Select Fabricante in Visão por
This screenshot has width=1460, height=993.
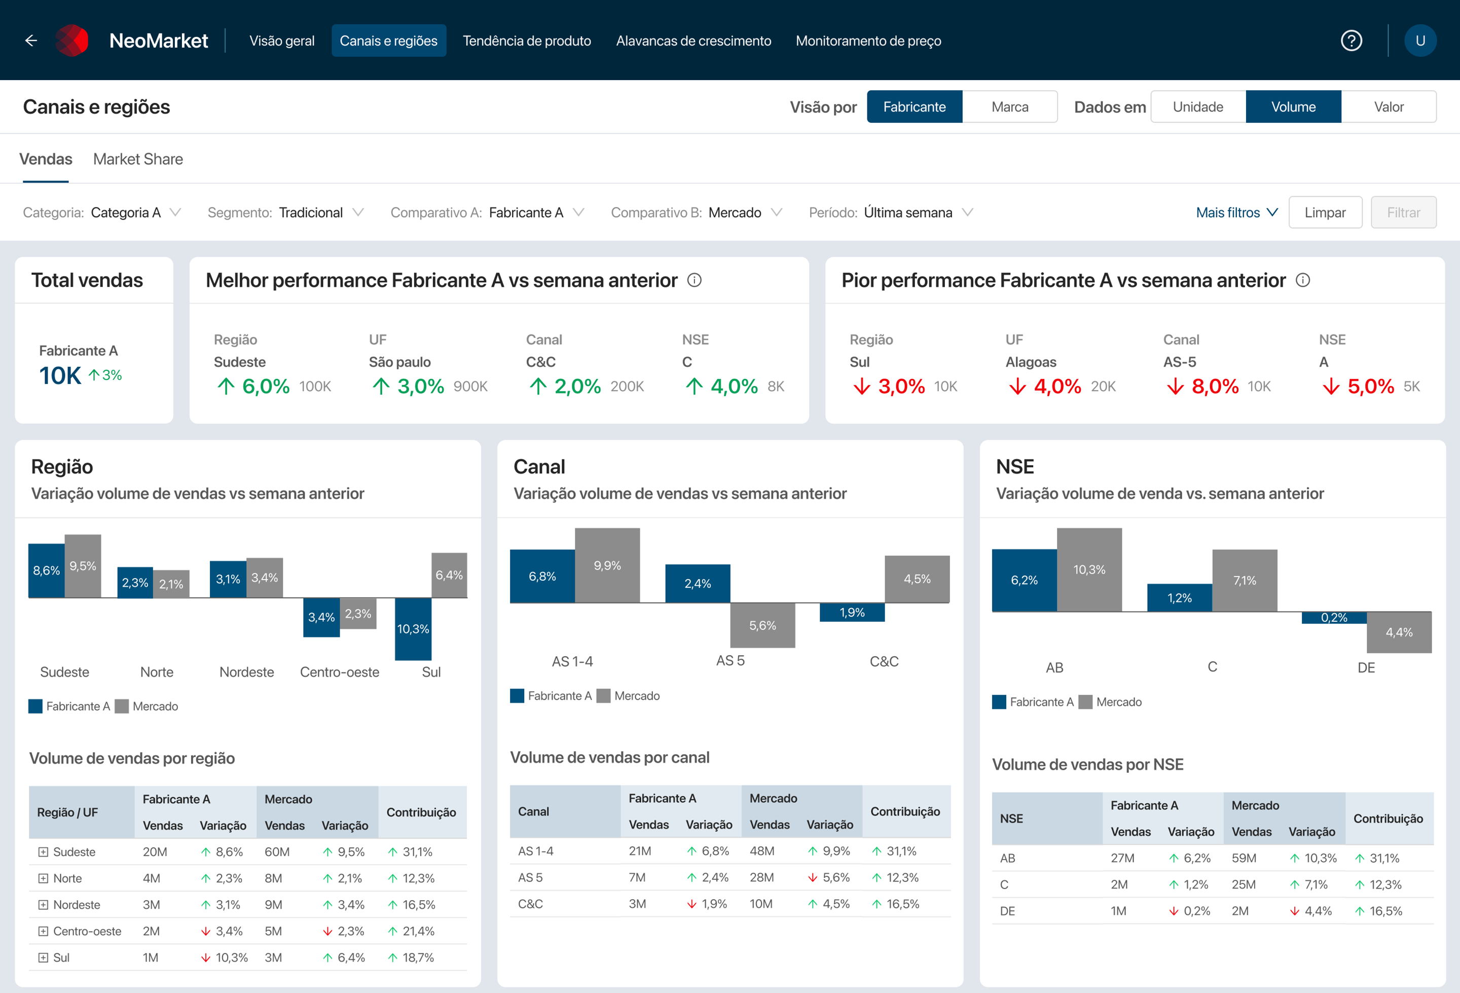[914, 107]
